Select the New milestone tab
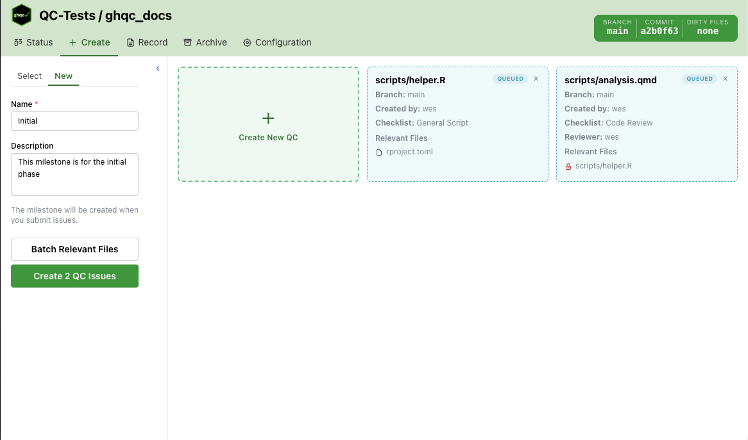This screenshot has height=440, width=748. (64, 76)
